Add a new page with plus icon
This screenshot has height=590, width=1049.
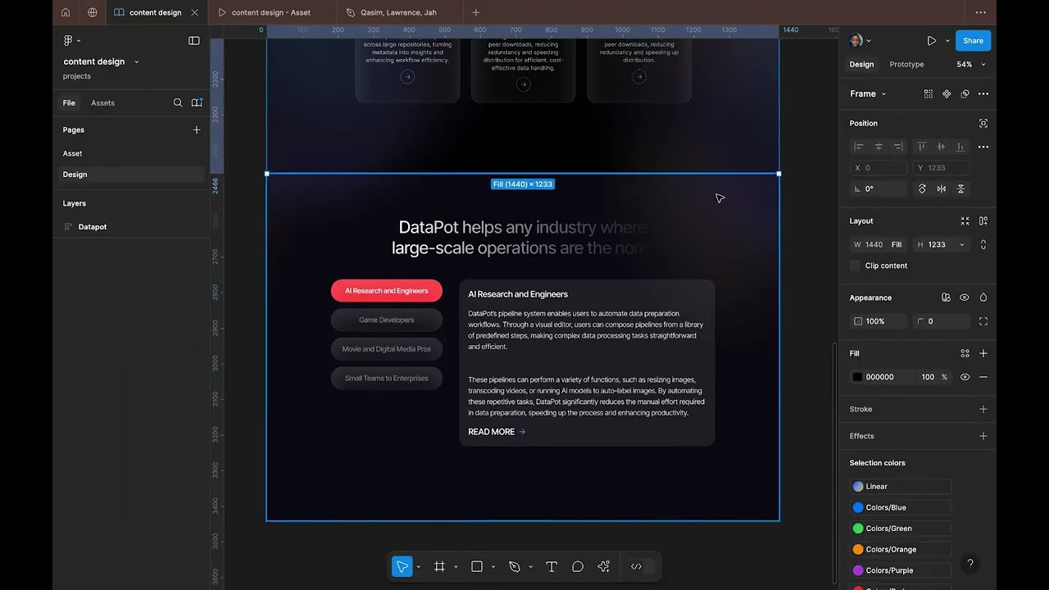click(x=197, y=129)
